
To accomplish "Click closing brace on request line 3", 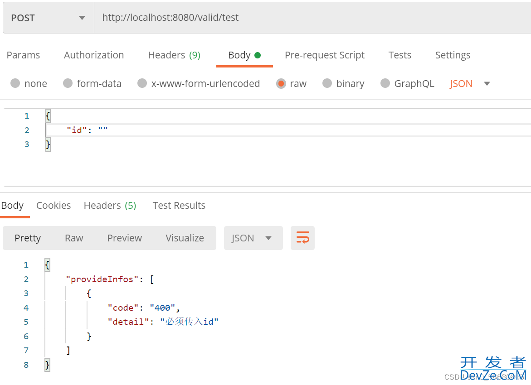I will (48, 144).
